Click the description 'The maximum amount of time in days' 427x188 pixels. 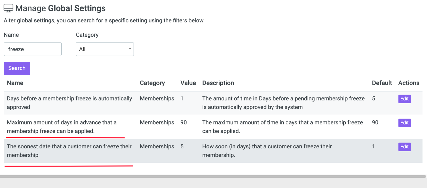pyautogui.click(x=283, y=127)
